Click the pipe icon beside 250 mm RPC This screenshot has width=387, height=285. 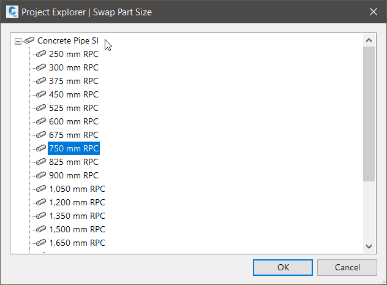(x=41, y=54)
